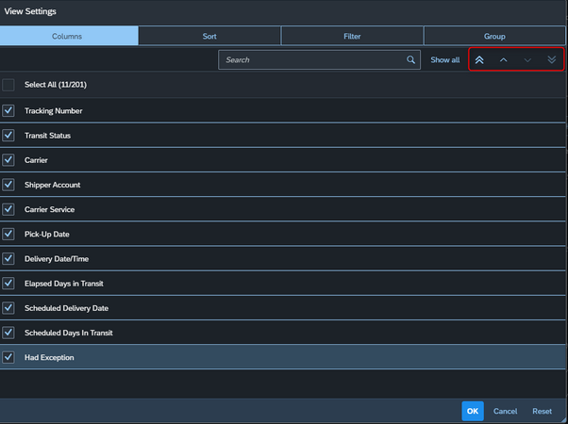Viewport: 568px width, 424px height.
Task: Open the Filter tab
Action: tap(352, 36)
